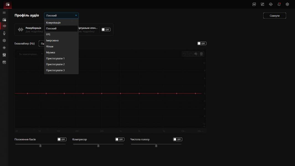The image size is (295, 166).
Task: Click the equalizer undo icon
Action: 184,54
